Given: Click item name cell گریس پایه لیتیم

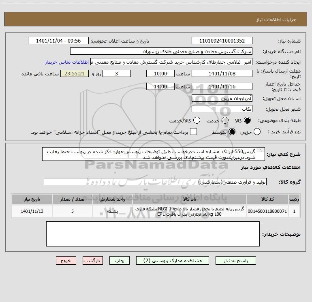Looking at the screenshot, I should pyautogui.click(x=190, y=211).
